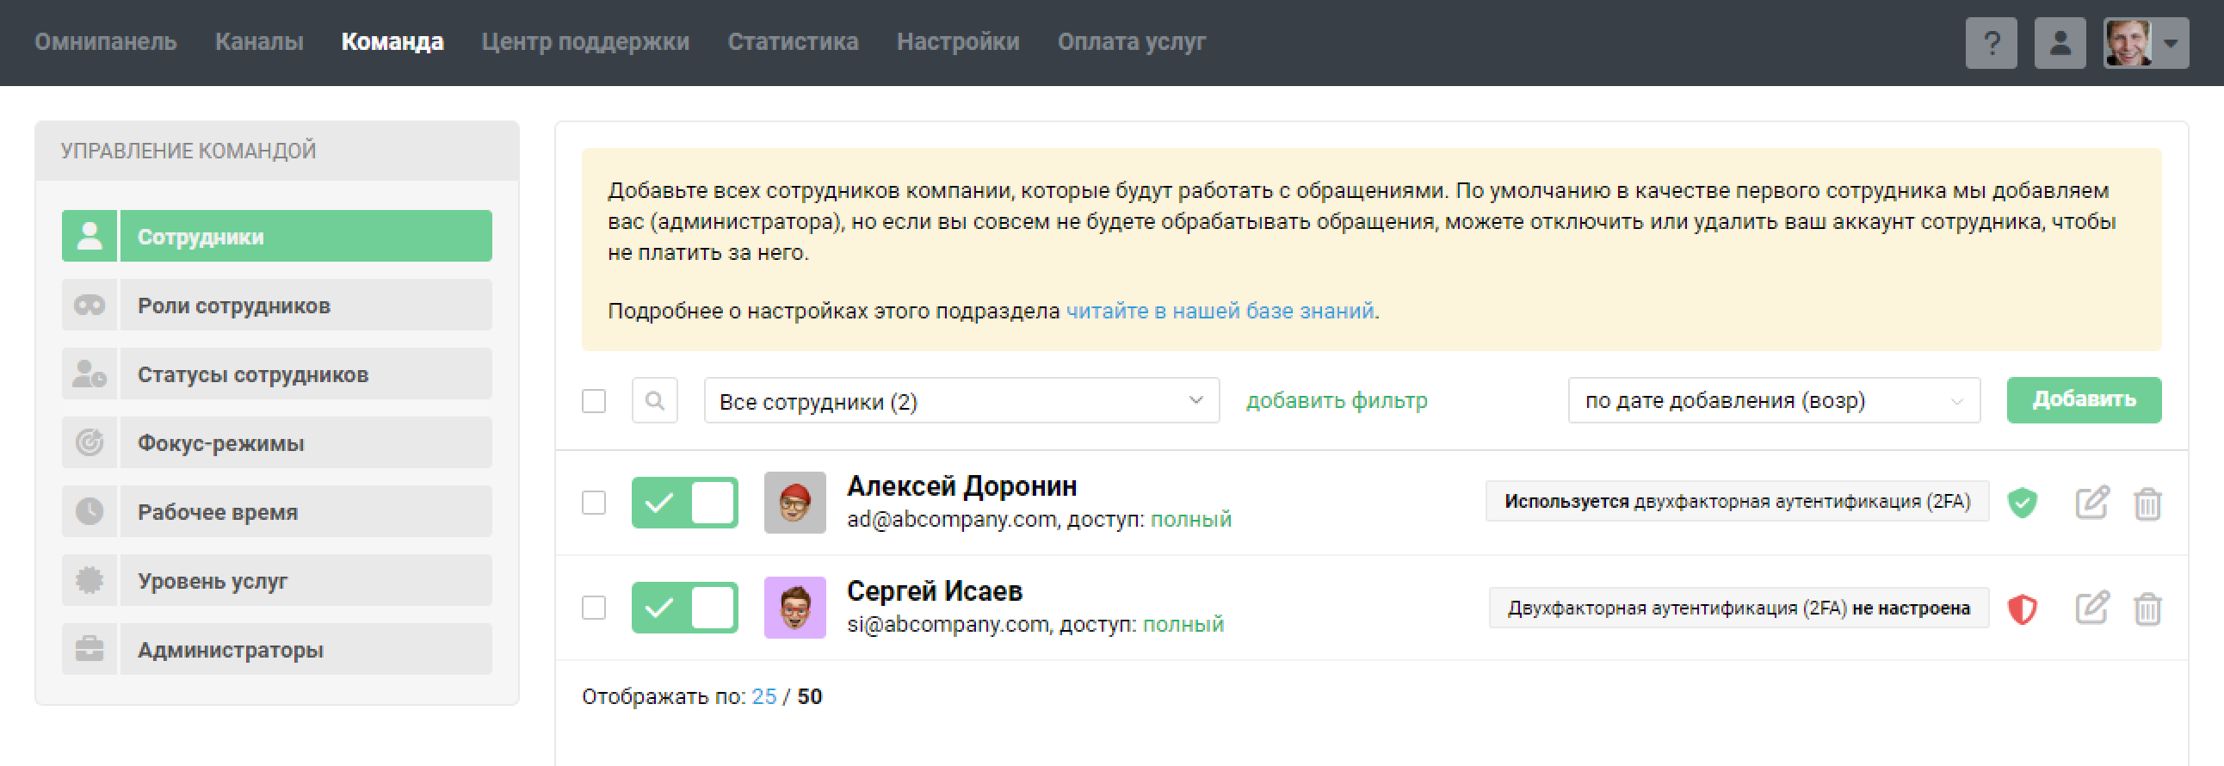Set display count to 25

(x=764, y=697)
